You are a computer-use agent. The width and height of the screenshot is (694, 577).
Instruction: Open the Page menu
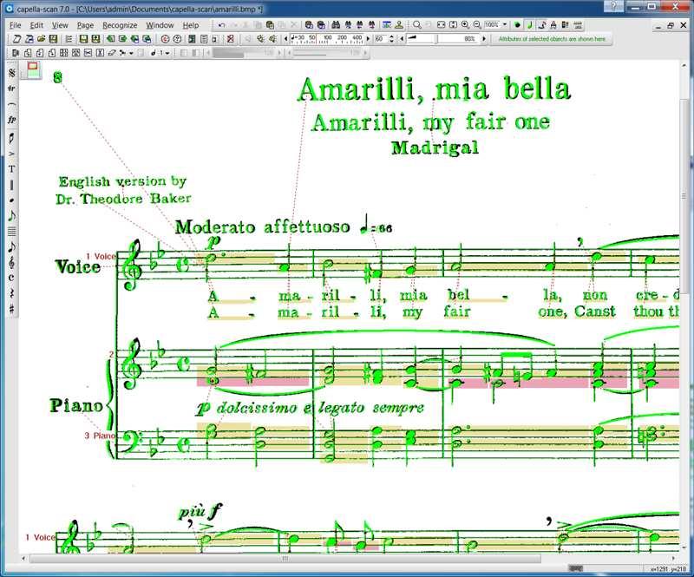(85, 25)
